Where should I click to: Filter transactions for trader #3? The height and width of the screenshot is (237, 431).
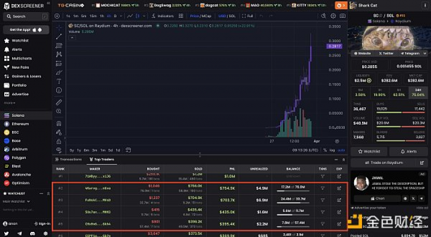point(323,200)
